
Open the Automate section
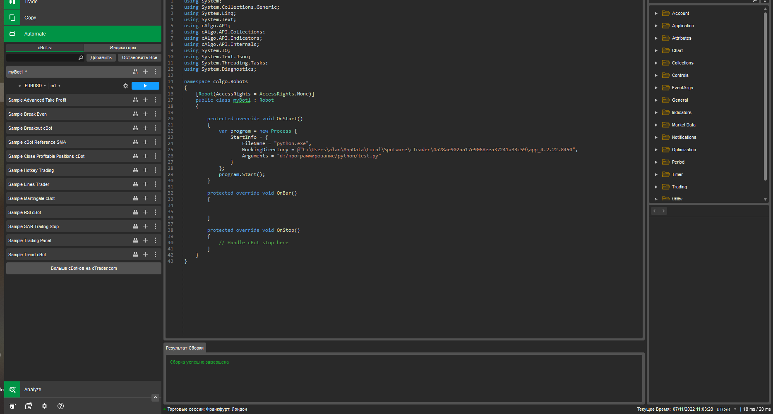[83, 34]
